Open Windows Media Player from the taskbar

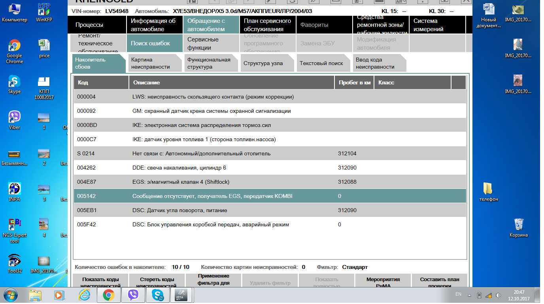(59, 295)
